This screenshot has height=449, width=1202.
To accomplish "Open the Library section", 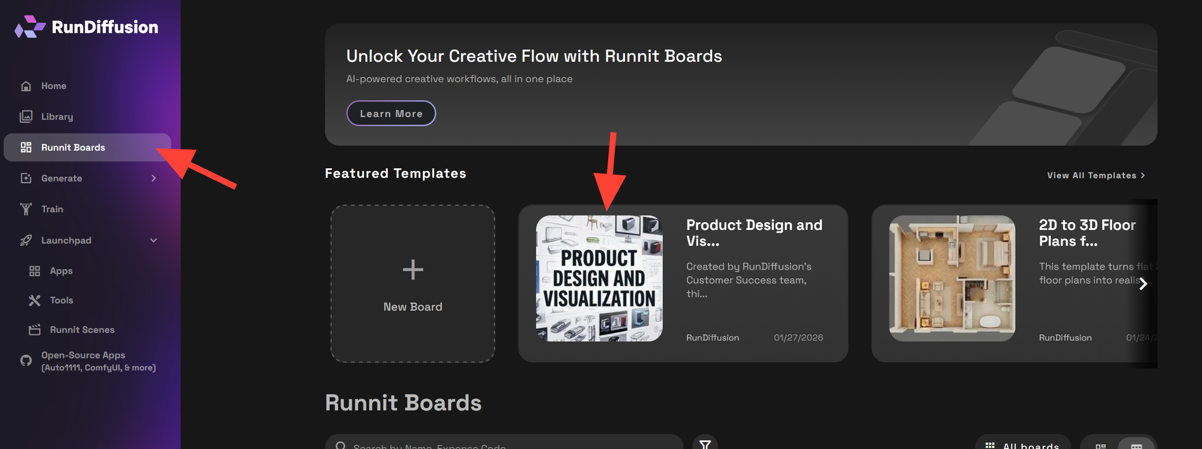I will (x=56, y=116).
